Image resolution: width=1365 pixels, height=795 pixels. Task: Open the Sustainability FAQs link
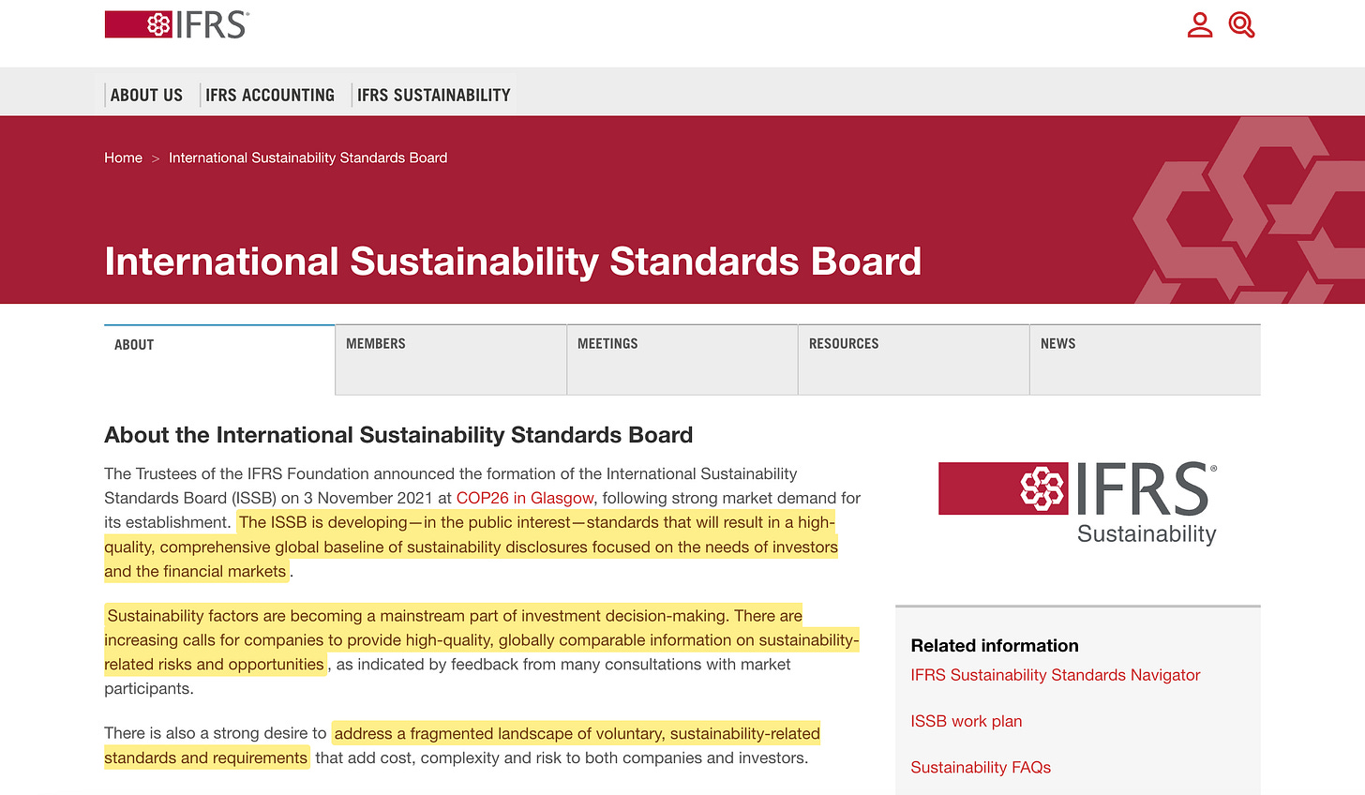coord(981,767)
